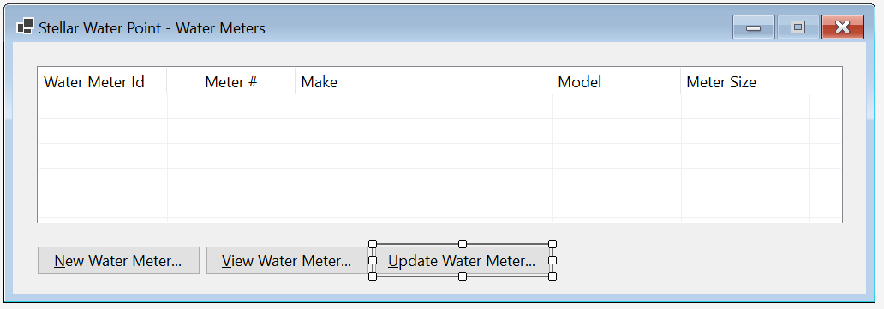Choose the Meter Size column header

pos(744,82)
